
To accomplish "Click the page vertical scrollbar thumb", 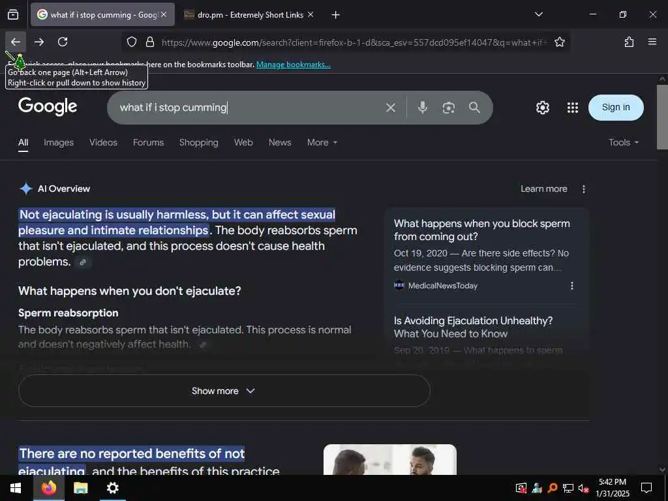I will pos(662,117).
